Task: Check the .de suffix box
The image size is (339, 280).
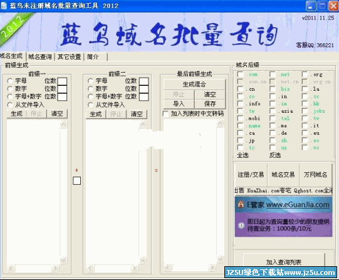Action: click(273, 133)
